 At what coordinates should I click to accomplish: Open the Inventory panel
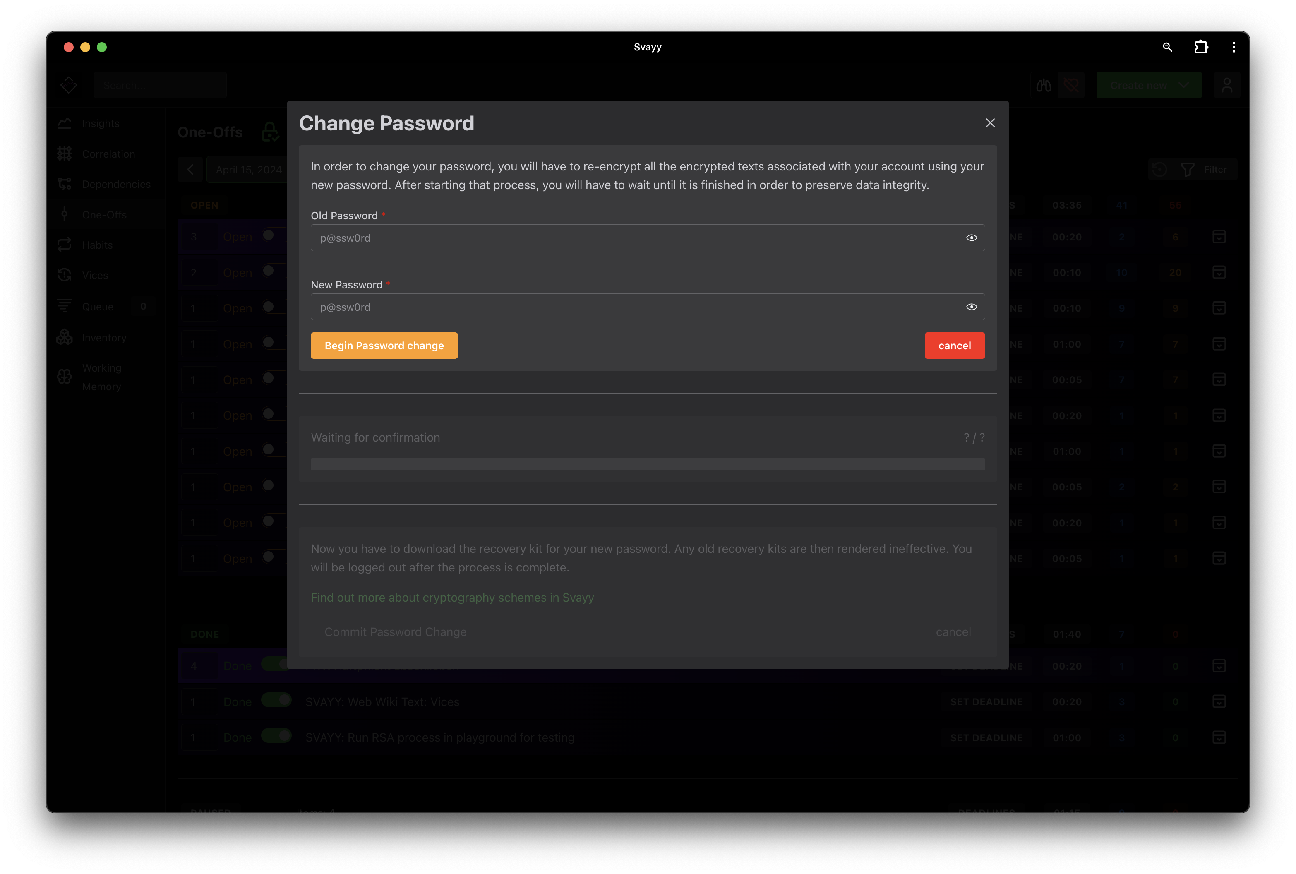104,336
